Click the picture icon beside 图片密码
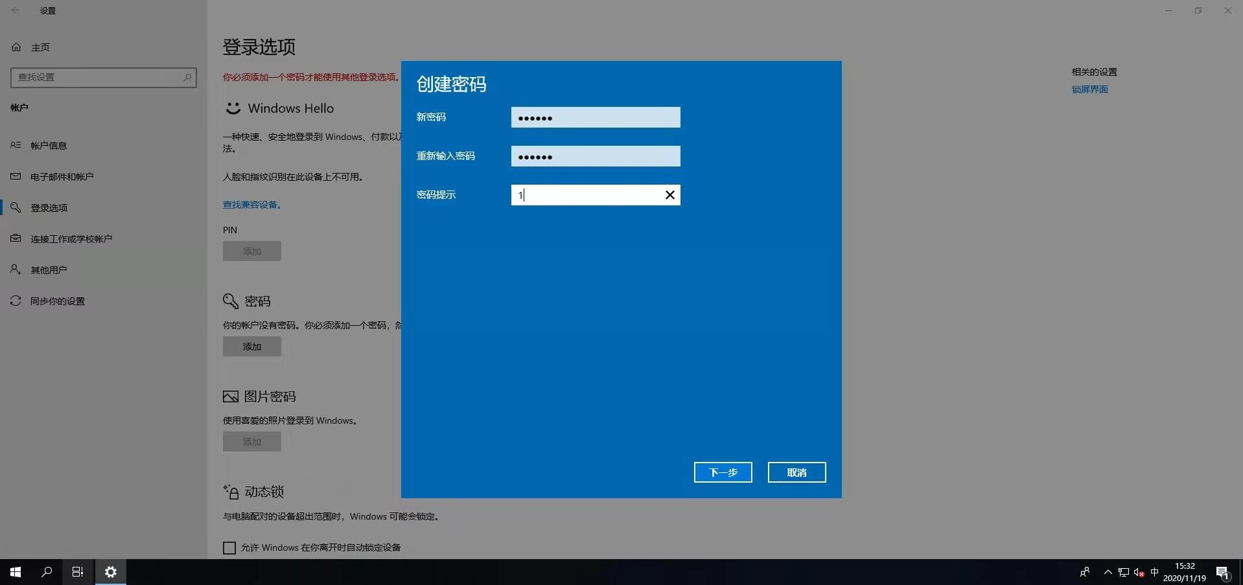The width and height of the screenshot is (1243, 585). pos(231,396)
